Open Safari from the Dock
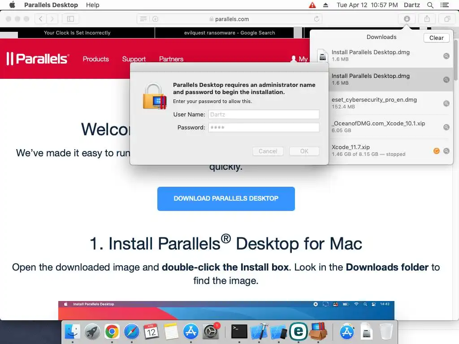 click(x=132, y=332)
